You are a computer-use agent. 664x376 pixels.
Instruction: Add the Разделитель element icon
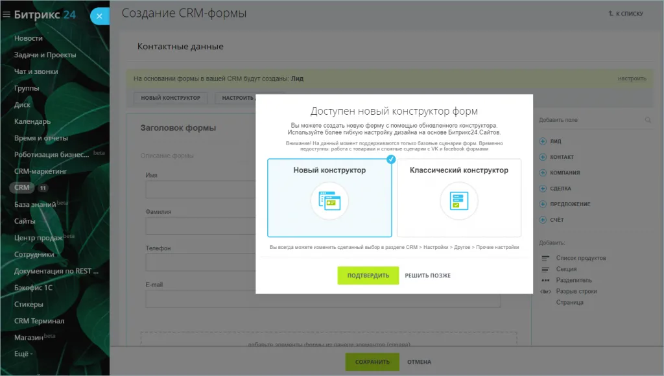[545, 280]
